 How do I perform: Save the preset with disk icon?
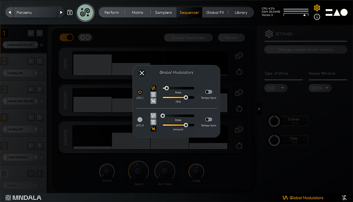(70, 12)
